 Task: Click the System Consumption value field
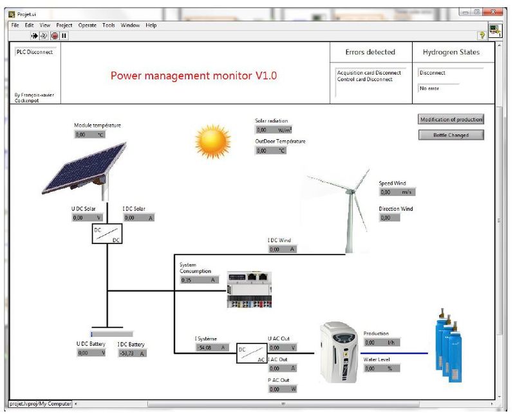tap(199, 280)
